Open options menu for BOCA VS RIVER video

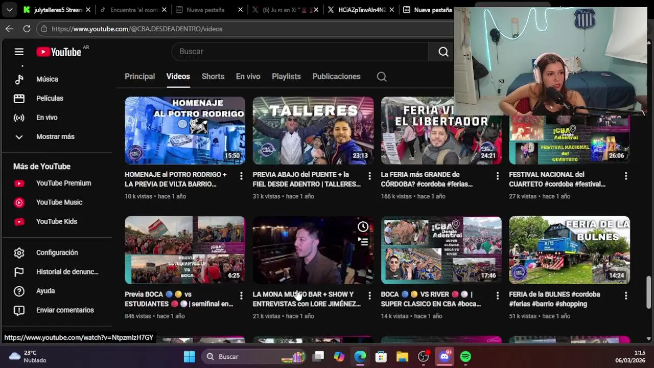[498, 295]
